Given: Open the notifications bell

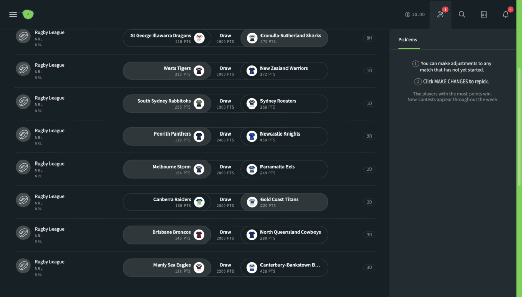Looking at the screenshot, I should (506, 14).
